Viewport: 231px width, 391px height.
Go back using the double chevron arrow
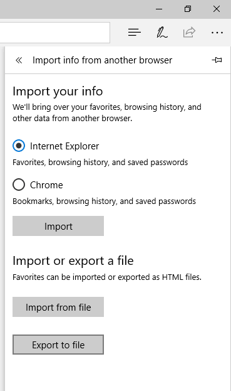tap(19, 60)
